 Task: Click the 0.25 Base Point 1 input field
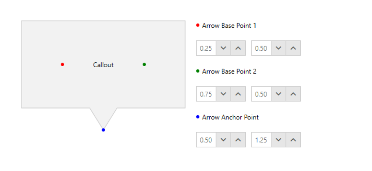click(x=206, y=48)
